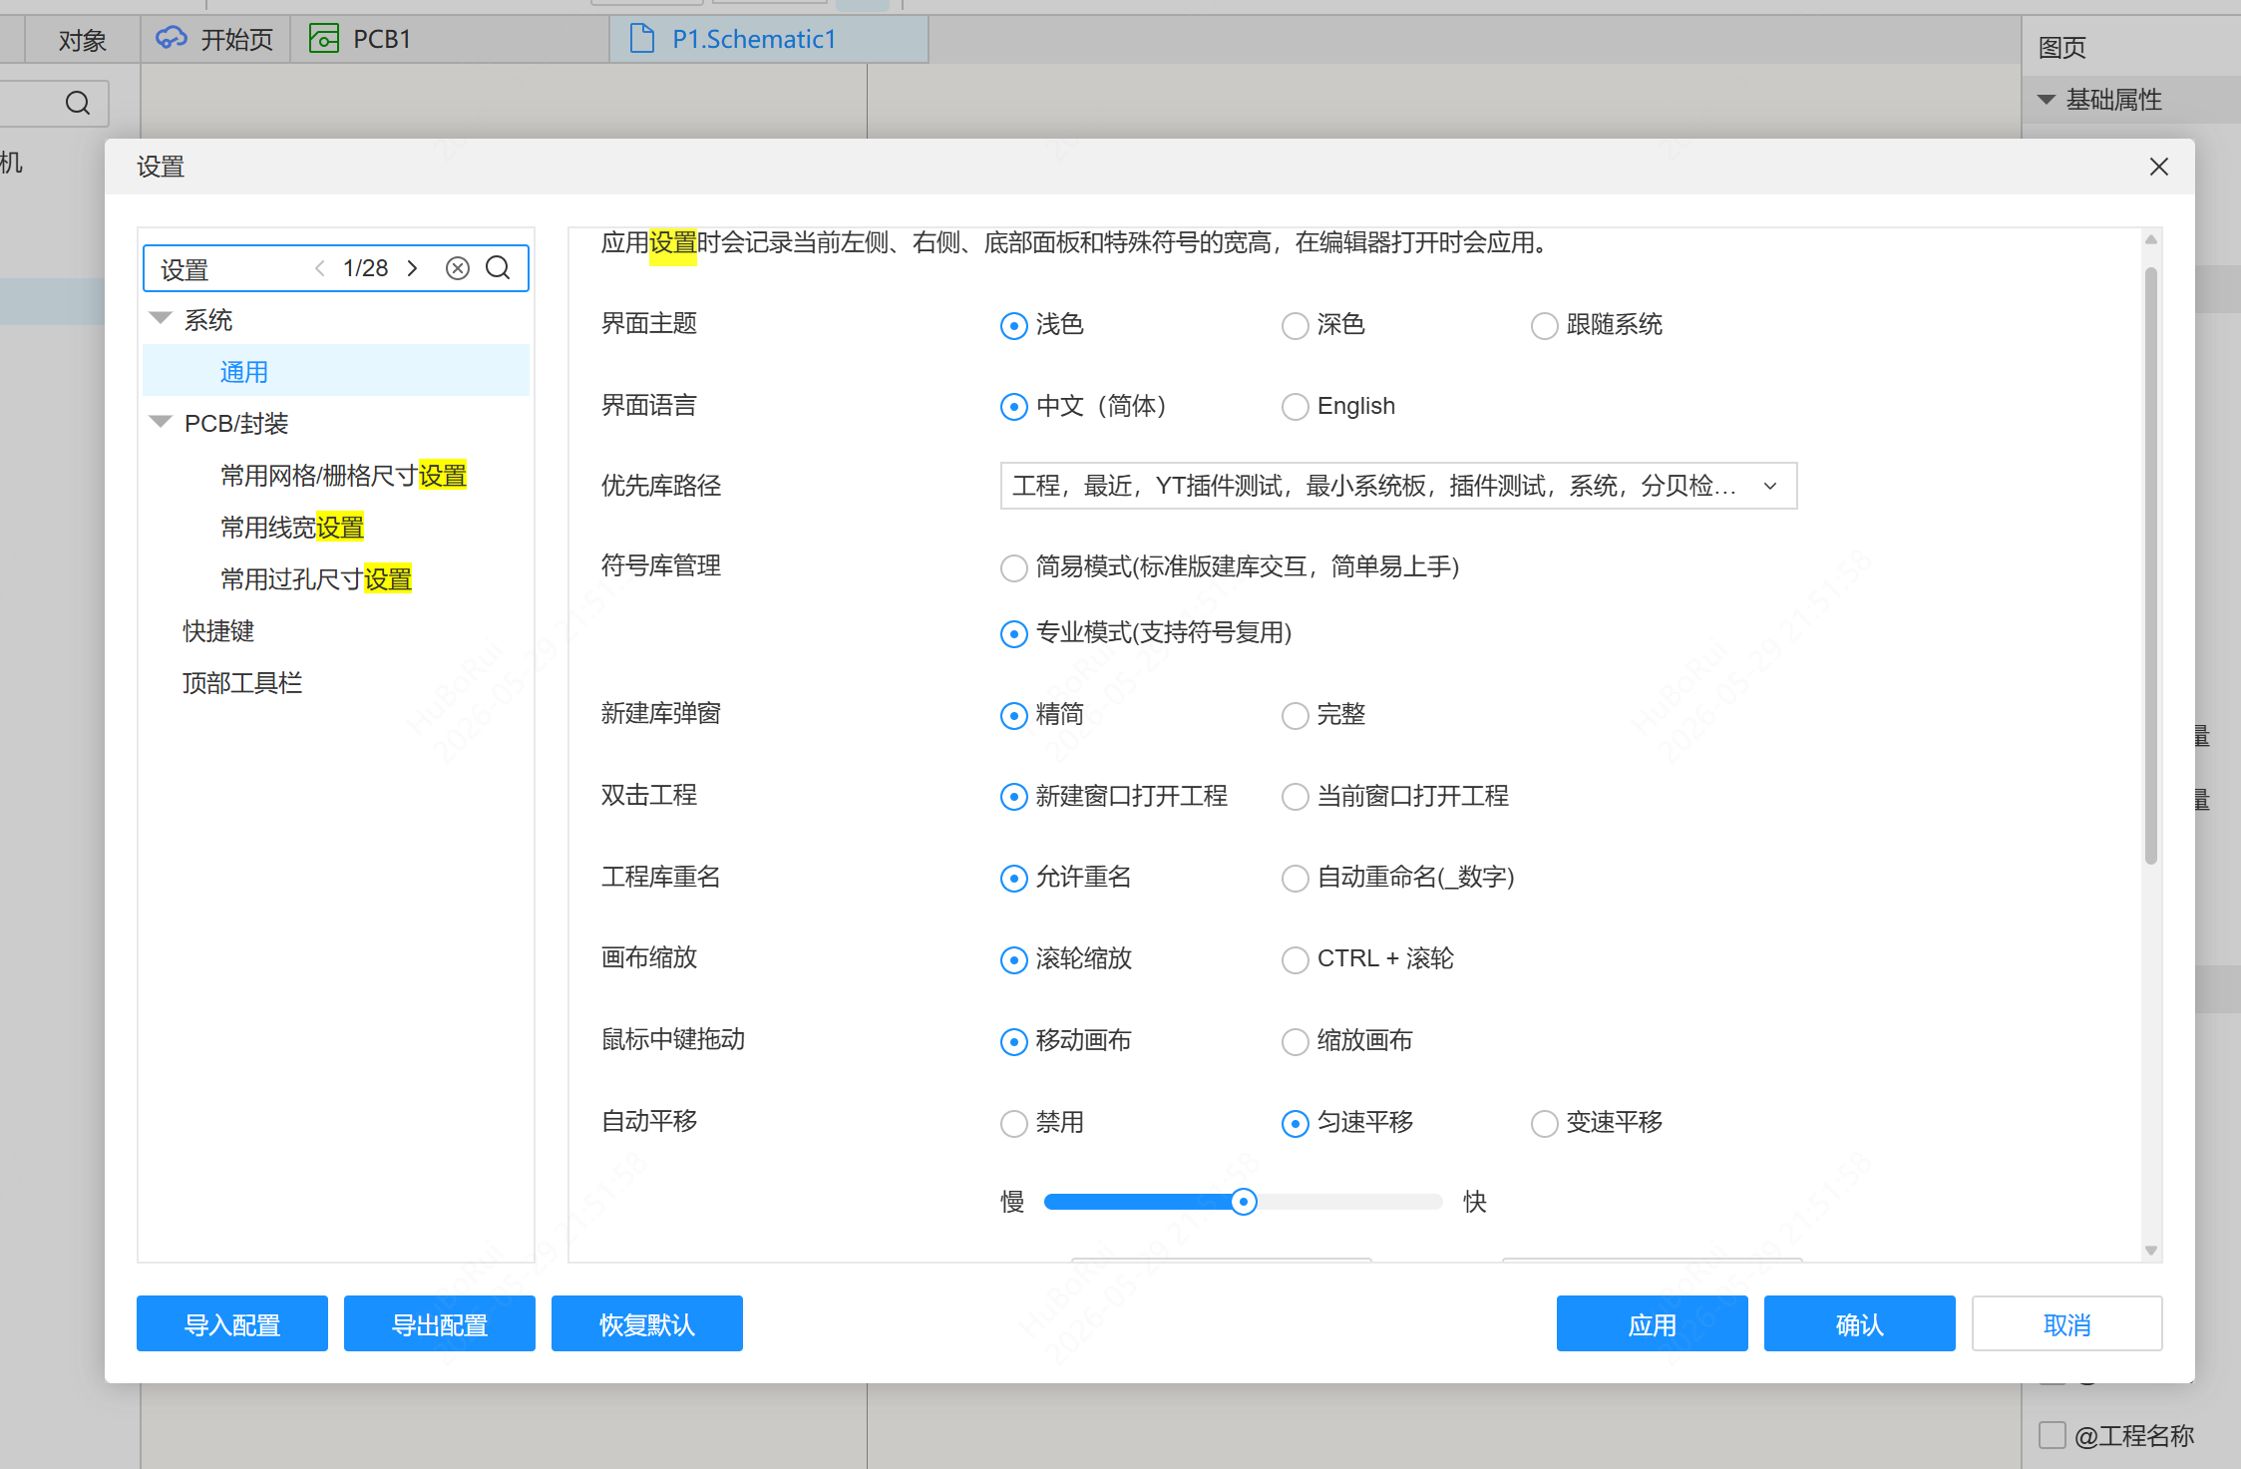The height and width of the screenshot is (1469, 2241).
Task: Collapse the 基础属性 section
Action: pyautogui.click(x=2047, y=100)
